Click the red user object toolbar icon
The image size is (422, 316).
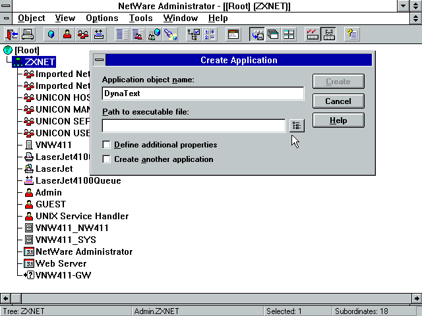pos(67,34)
